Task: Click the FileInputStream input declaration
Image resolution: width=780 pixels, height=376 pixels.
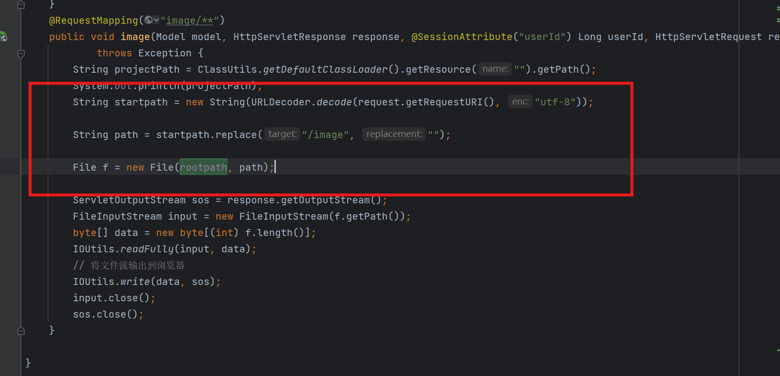Action: pos(135,216)
